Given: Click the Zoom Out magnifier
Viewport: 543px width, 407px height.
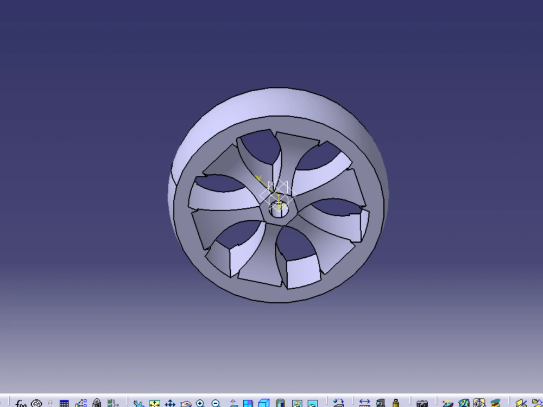Looking at the screenshot, I should click(x=216, y=404).
